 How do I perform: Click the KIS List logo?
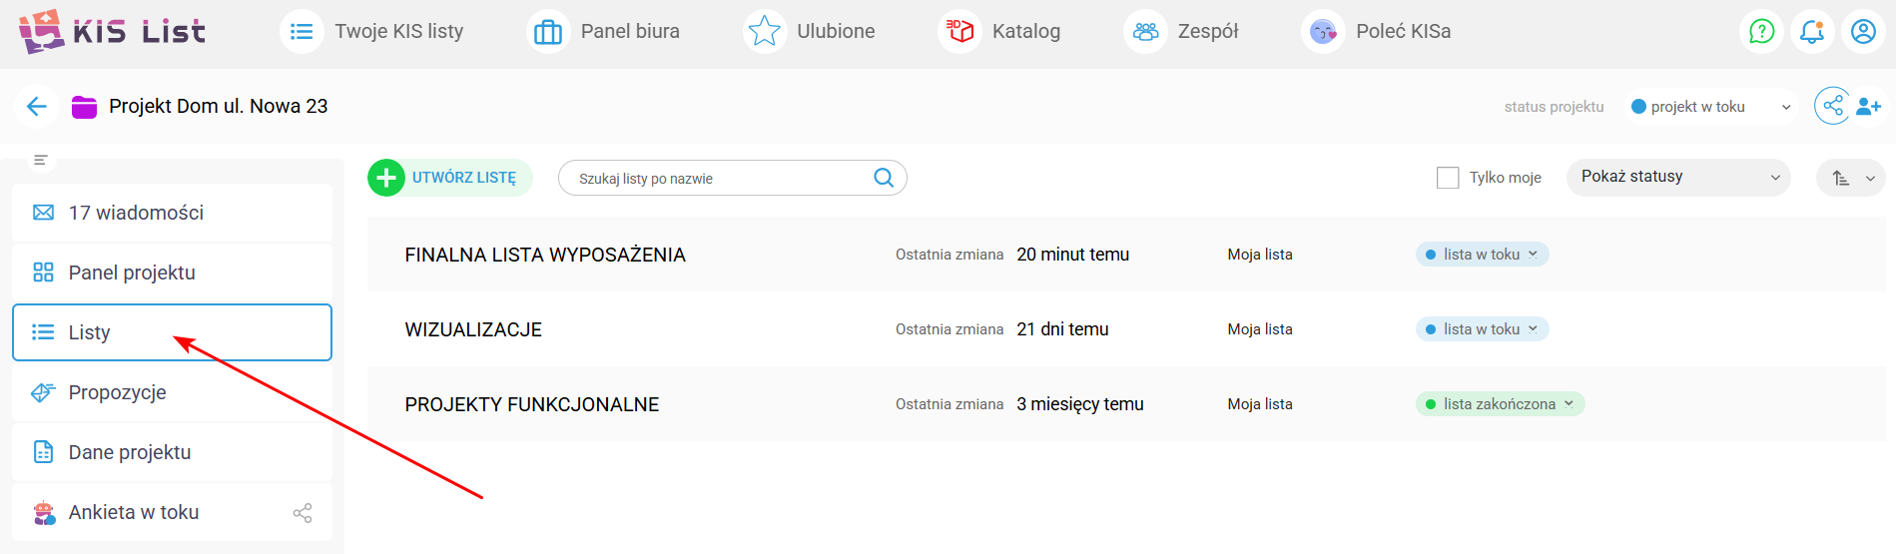[x=112, y=31]
